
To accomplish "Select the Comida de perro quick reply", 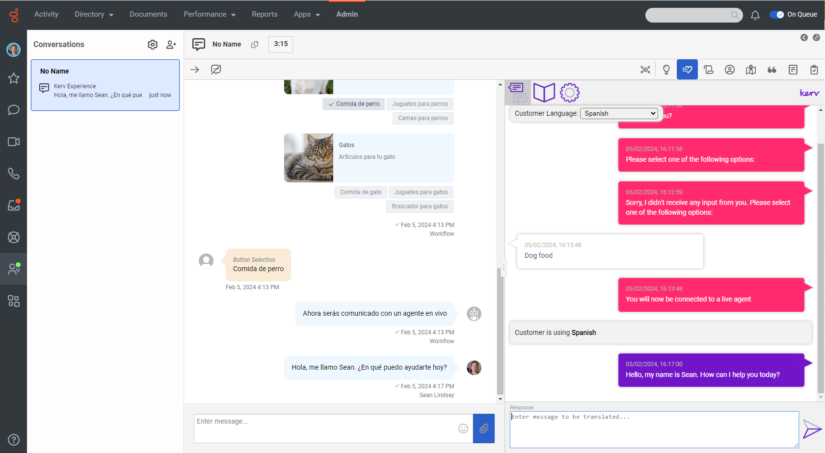I will 354,104.
